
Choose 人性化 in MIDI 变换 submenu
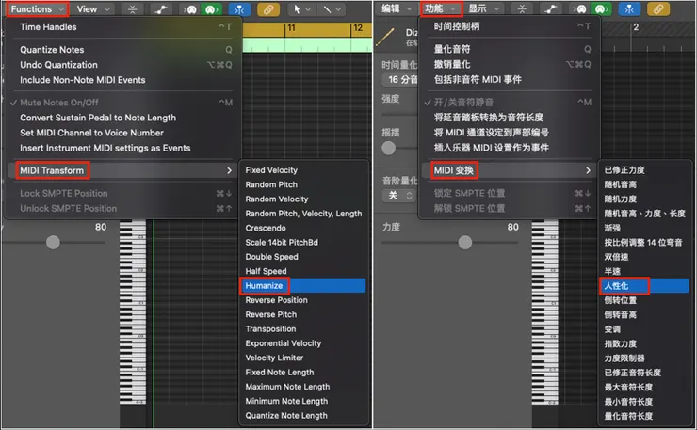pyautogui.click(x=644, y=286)
